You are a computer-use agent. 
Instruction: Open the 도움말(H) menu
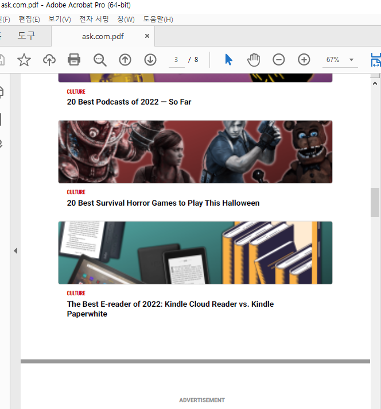click(158, 20)
